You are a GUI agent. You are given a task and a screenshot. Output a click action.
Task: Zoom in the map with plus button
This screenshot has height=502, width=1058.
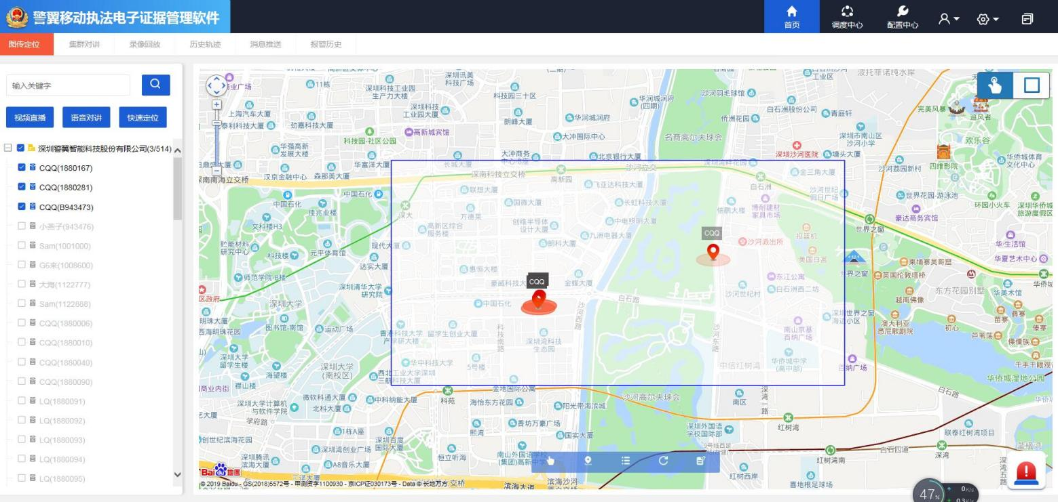[x=216, y=105]
